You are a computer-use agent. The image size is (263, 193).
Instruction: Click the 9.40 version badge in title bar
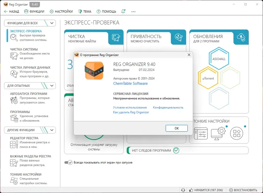click(x=35, y=4)
